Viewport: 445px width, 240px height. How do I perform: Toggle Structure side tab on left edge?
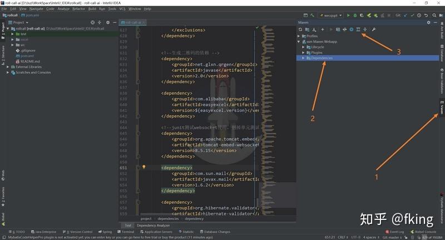(x=3, y=55)
